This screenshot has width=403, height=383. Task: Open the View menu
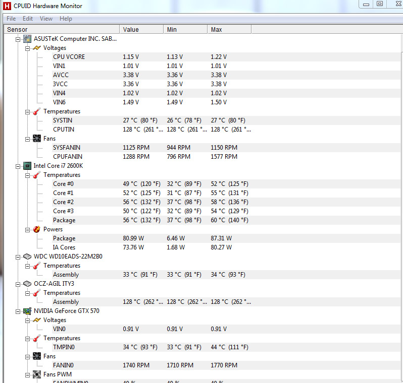(x=46, y=19)
